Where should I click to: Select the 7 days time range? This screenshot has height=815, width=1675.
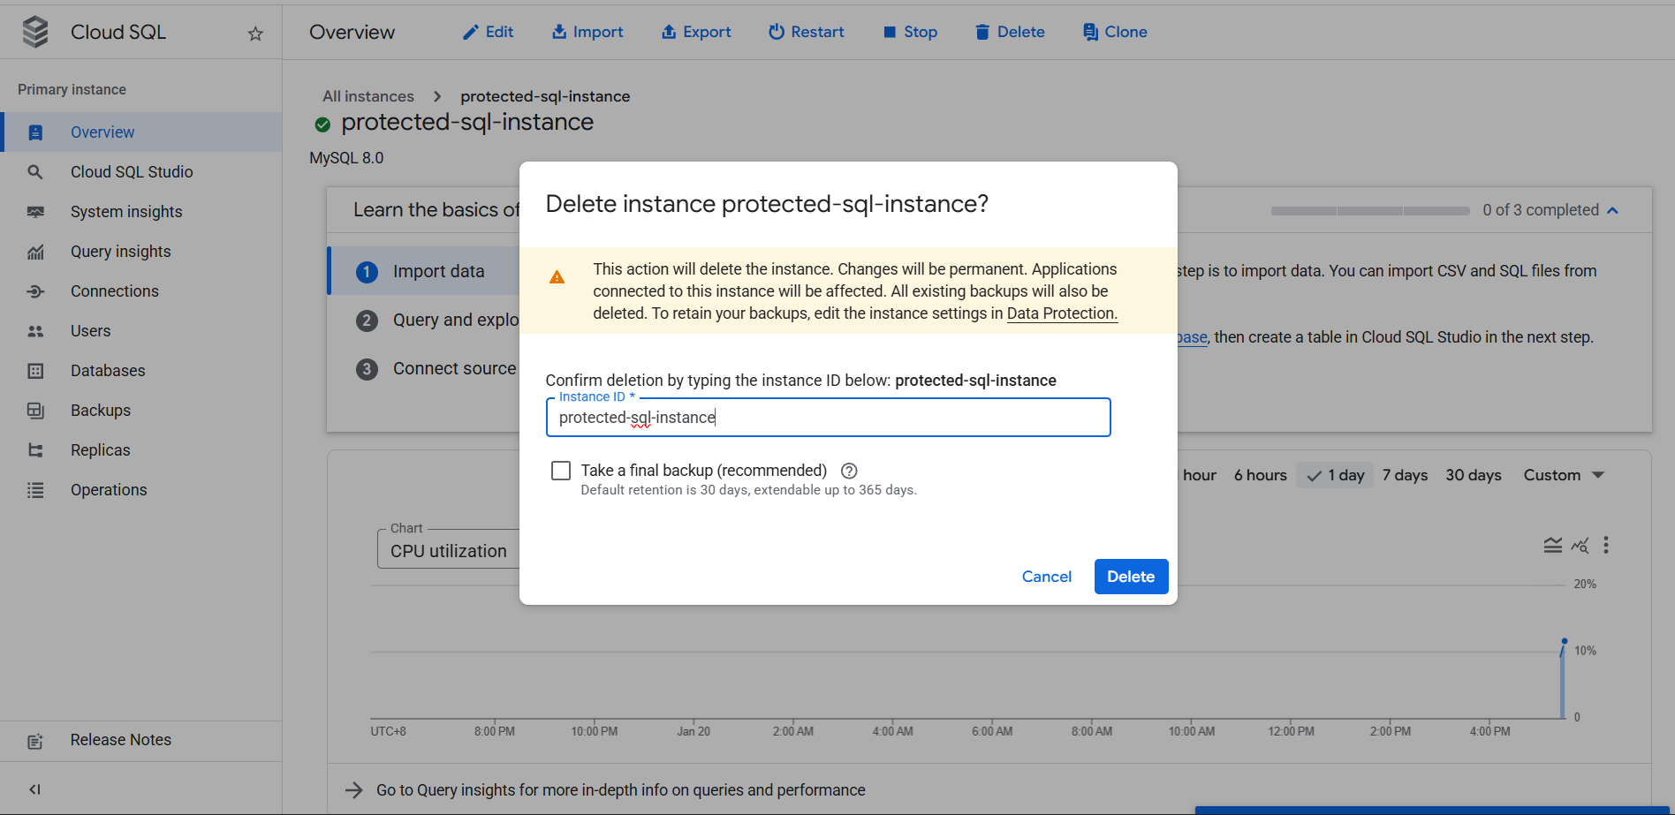(1405, 475)
